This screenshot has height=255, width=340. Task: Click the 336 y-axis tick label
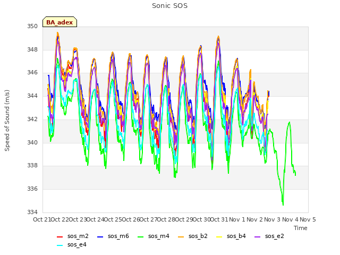[x=32, y=189]
